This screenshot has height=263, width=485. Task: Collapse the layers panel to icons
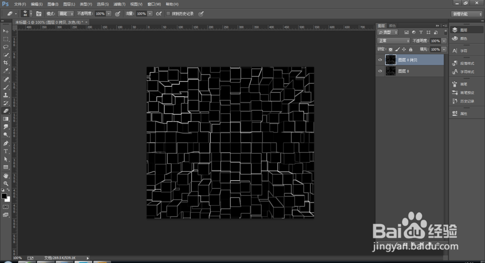coord(437,26)
